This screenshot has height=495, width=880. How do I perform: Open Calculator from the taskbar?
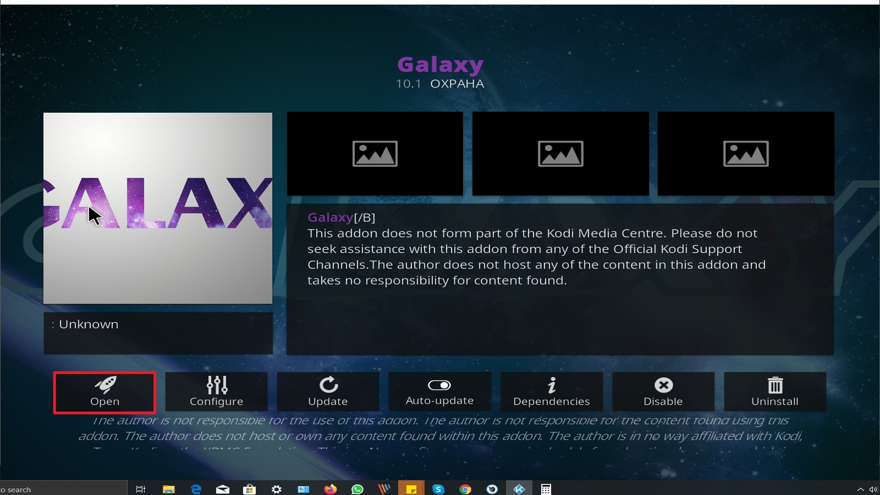click(546, 489)
